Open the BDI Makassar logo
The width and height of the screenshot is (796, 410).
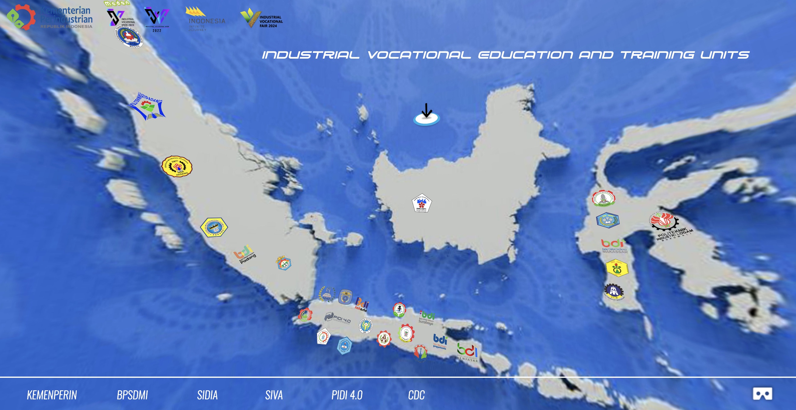pos(614,246)
